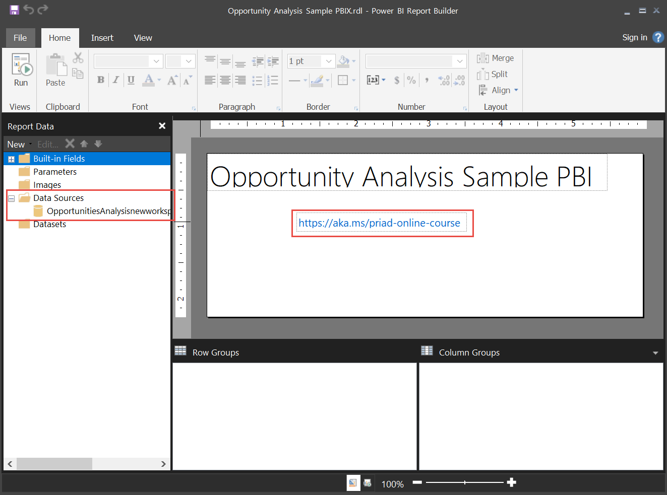Image resolution: width=667 pixels, height=495 pixels.
Task: Delete selected item with X icon in Report Data
Action: (x=70, y=144)
